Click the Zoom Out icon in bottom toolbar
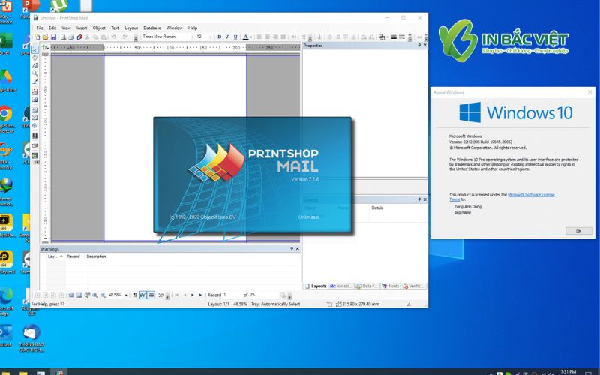The image size is (600, 375). (103, 295)
